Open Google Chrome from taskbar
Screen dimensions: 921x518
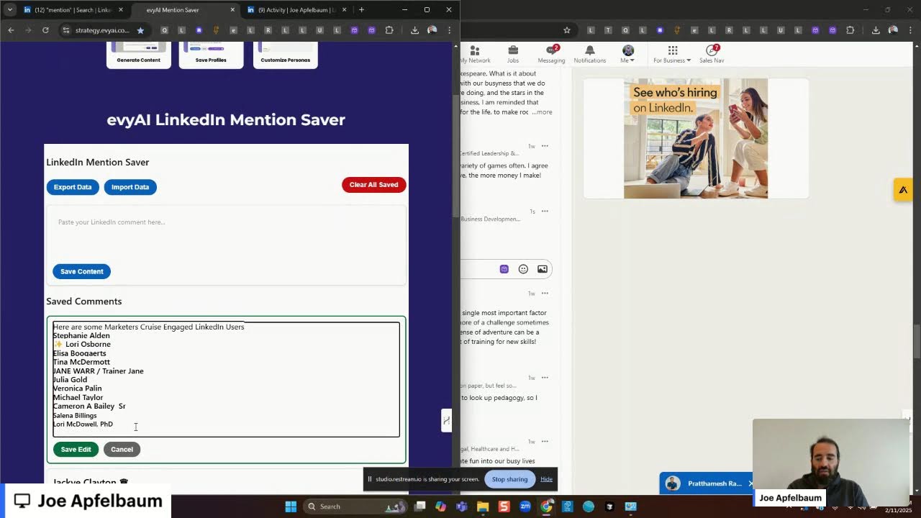(547, 506)
